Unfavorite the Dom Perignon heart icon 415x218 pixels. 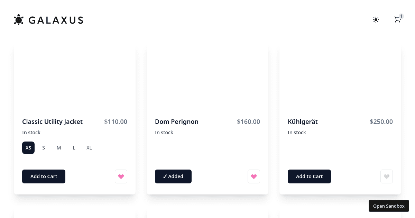(254, 176)
